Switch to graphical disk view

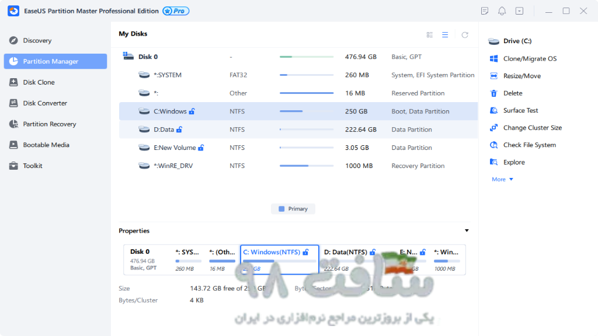pyautogui.click(x=430, y=34)
